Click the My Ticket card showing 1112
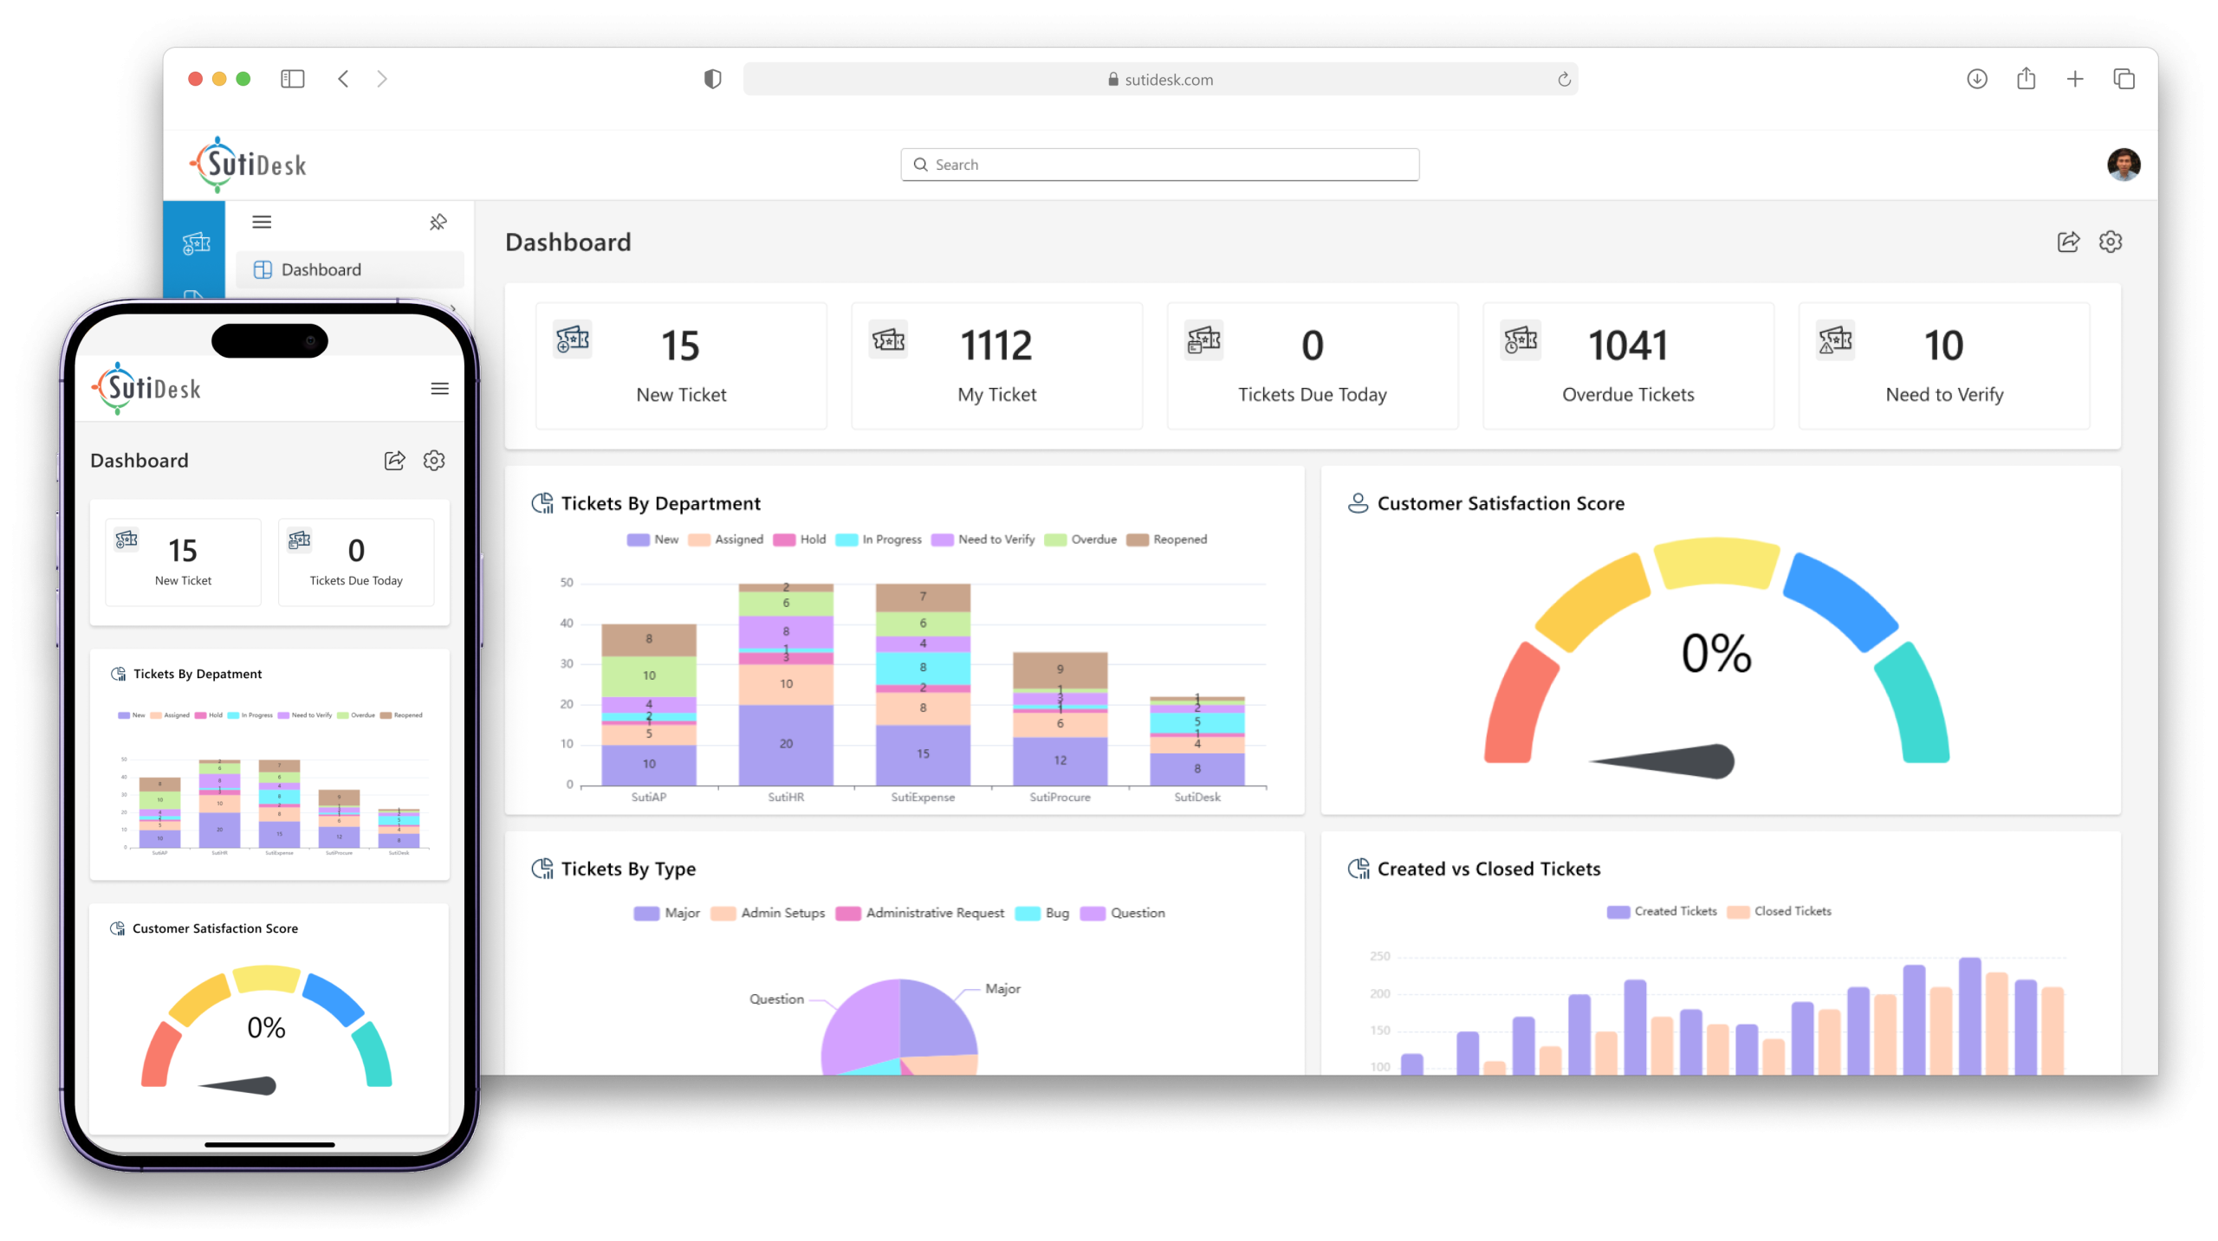The height and width of the screenshot is (1241, 2218). (996, 365)
